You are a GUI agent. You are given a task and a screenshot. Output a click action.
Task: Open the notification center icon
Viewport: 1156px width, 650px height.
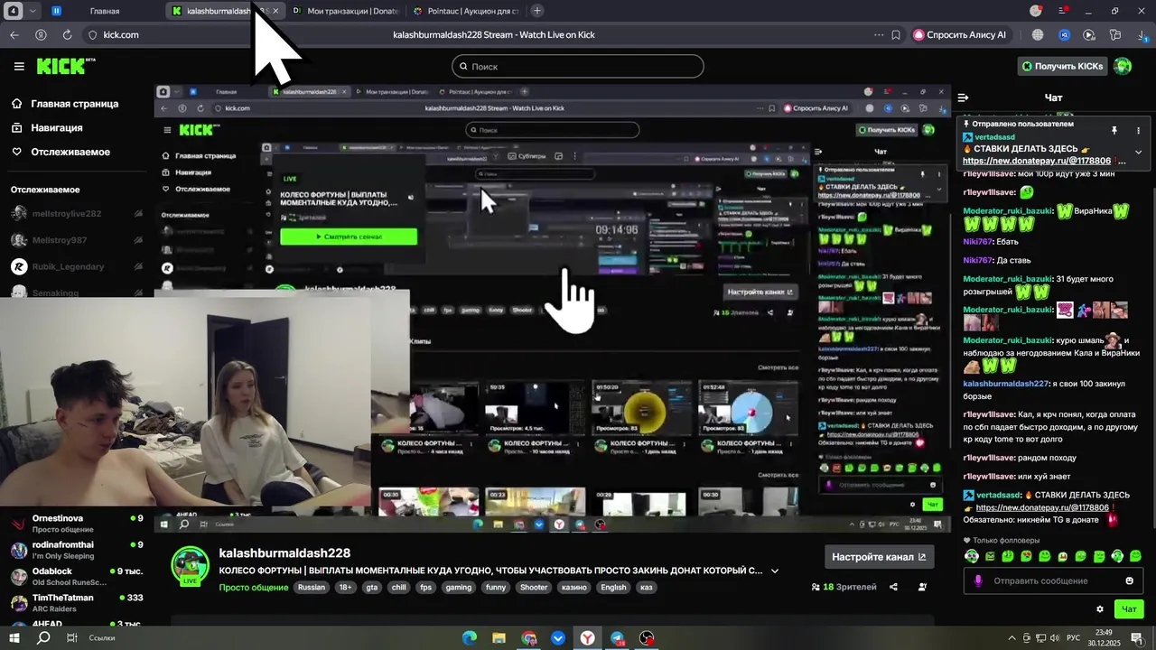click(1136, 637)
